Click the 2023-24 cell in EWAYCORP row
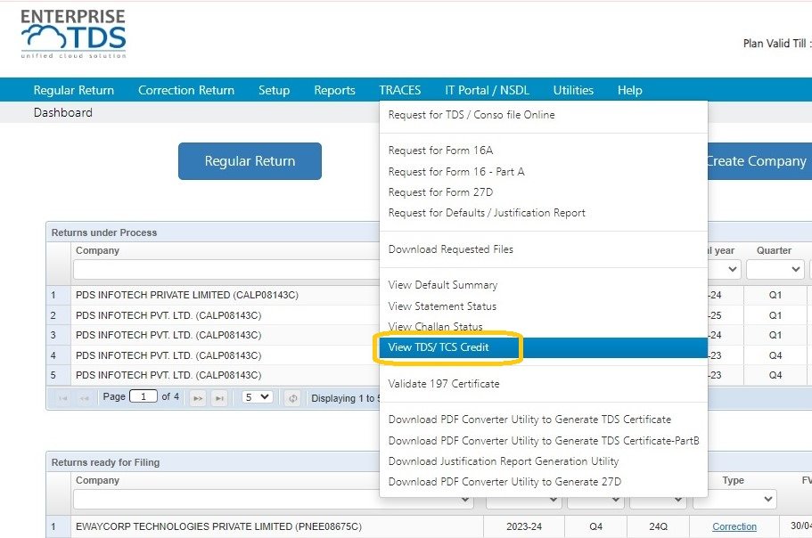Viewport: 812px width, 538px height. coord(523,526)
